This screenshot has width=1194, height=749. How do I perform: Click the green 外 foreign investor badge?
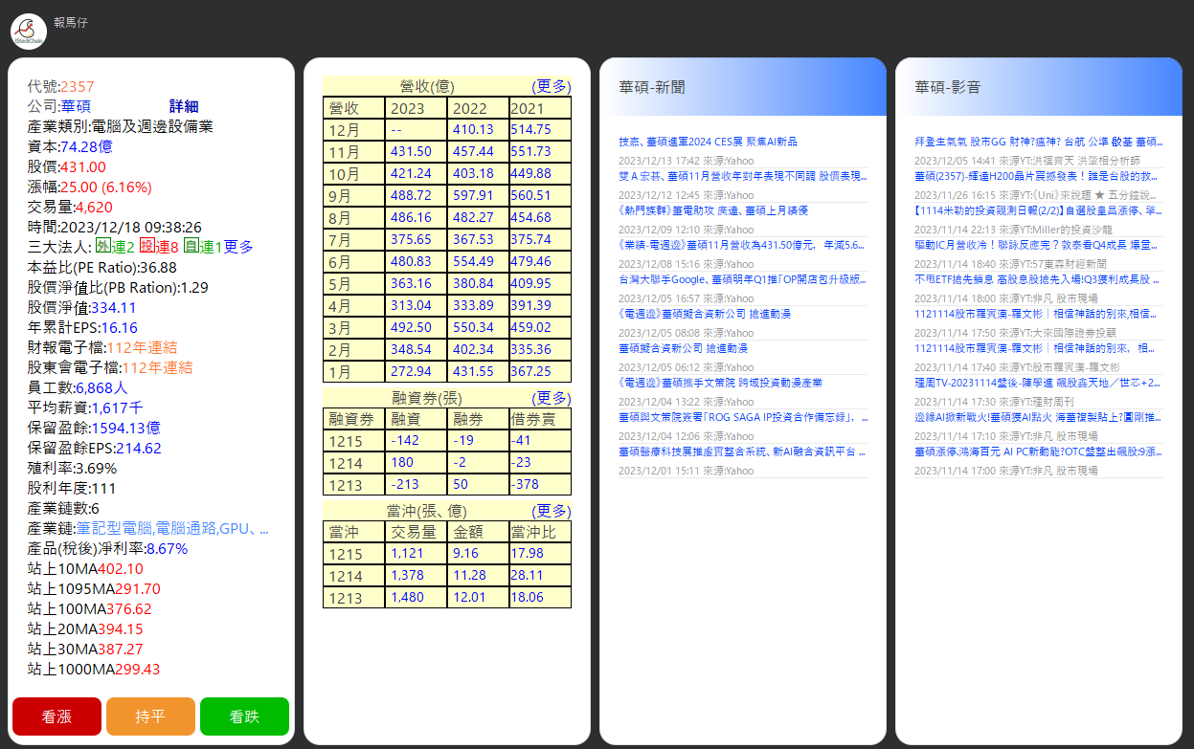[x=101, y=246]
